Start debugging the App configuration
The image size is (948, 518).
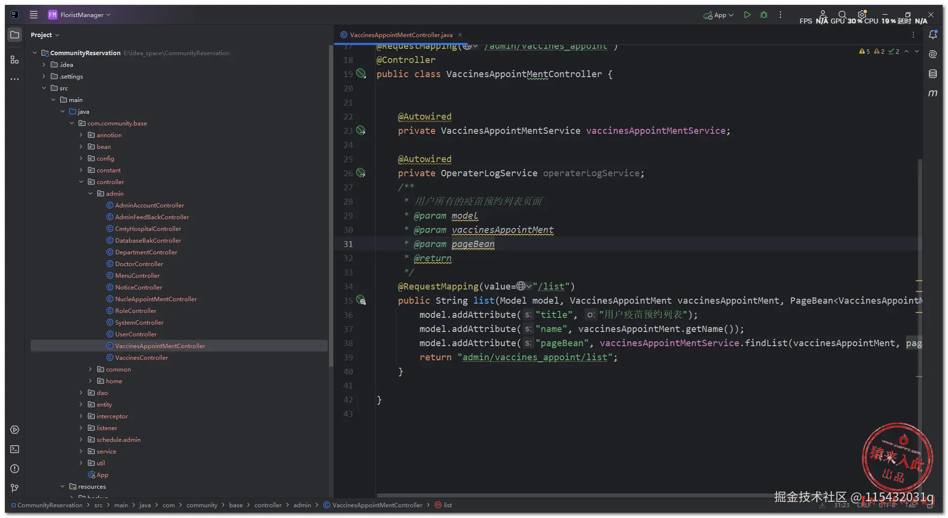pyautogui.click(x=764, y=15)
